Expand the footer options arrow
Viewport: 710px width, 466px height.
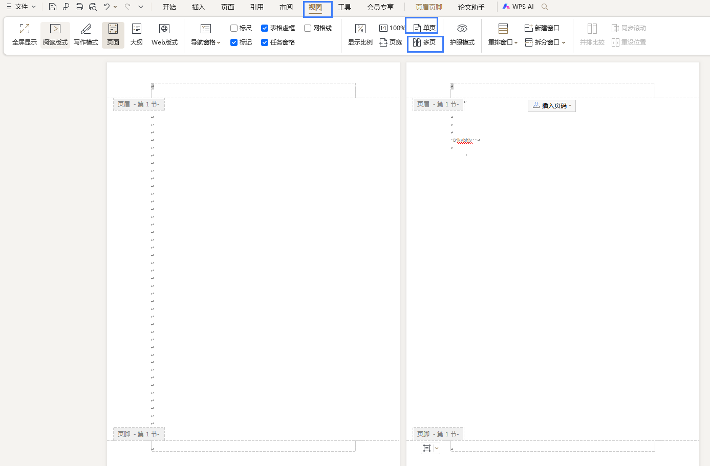437,448
